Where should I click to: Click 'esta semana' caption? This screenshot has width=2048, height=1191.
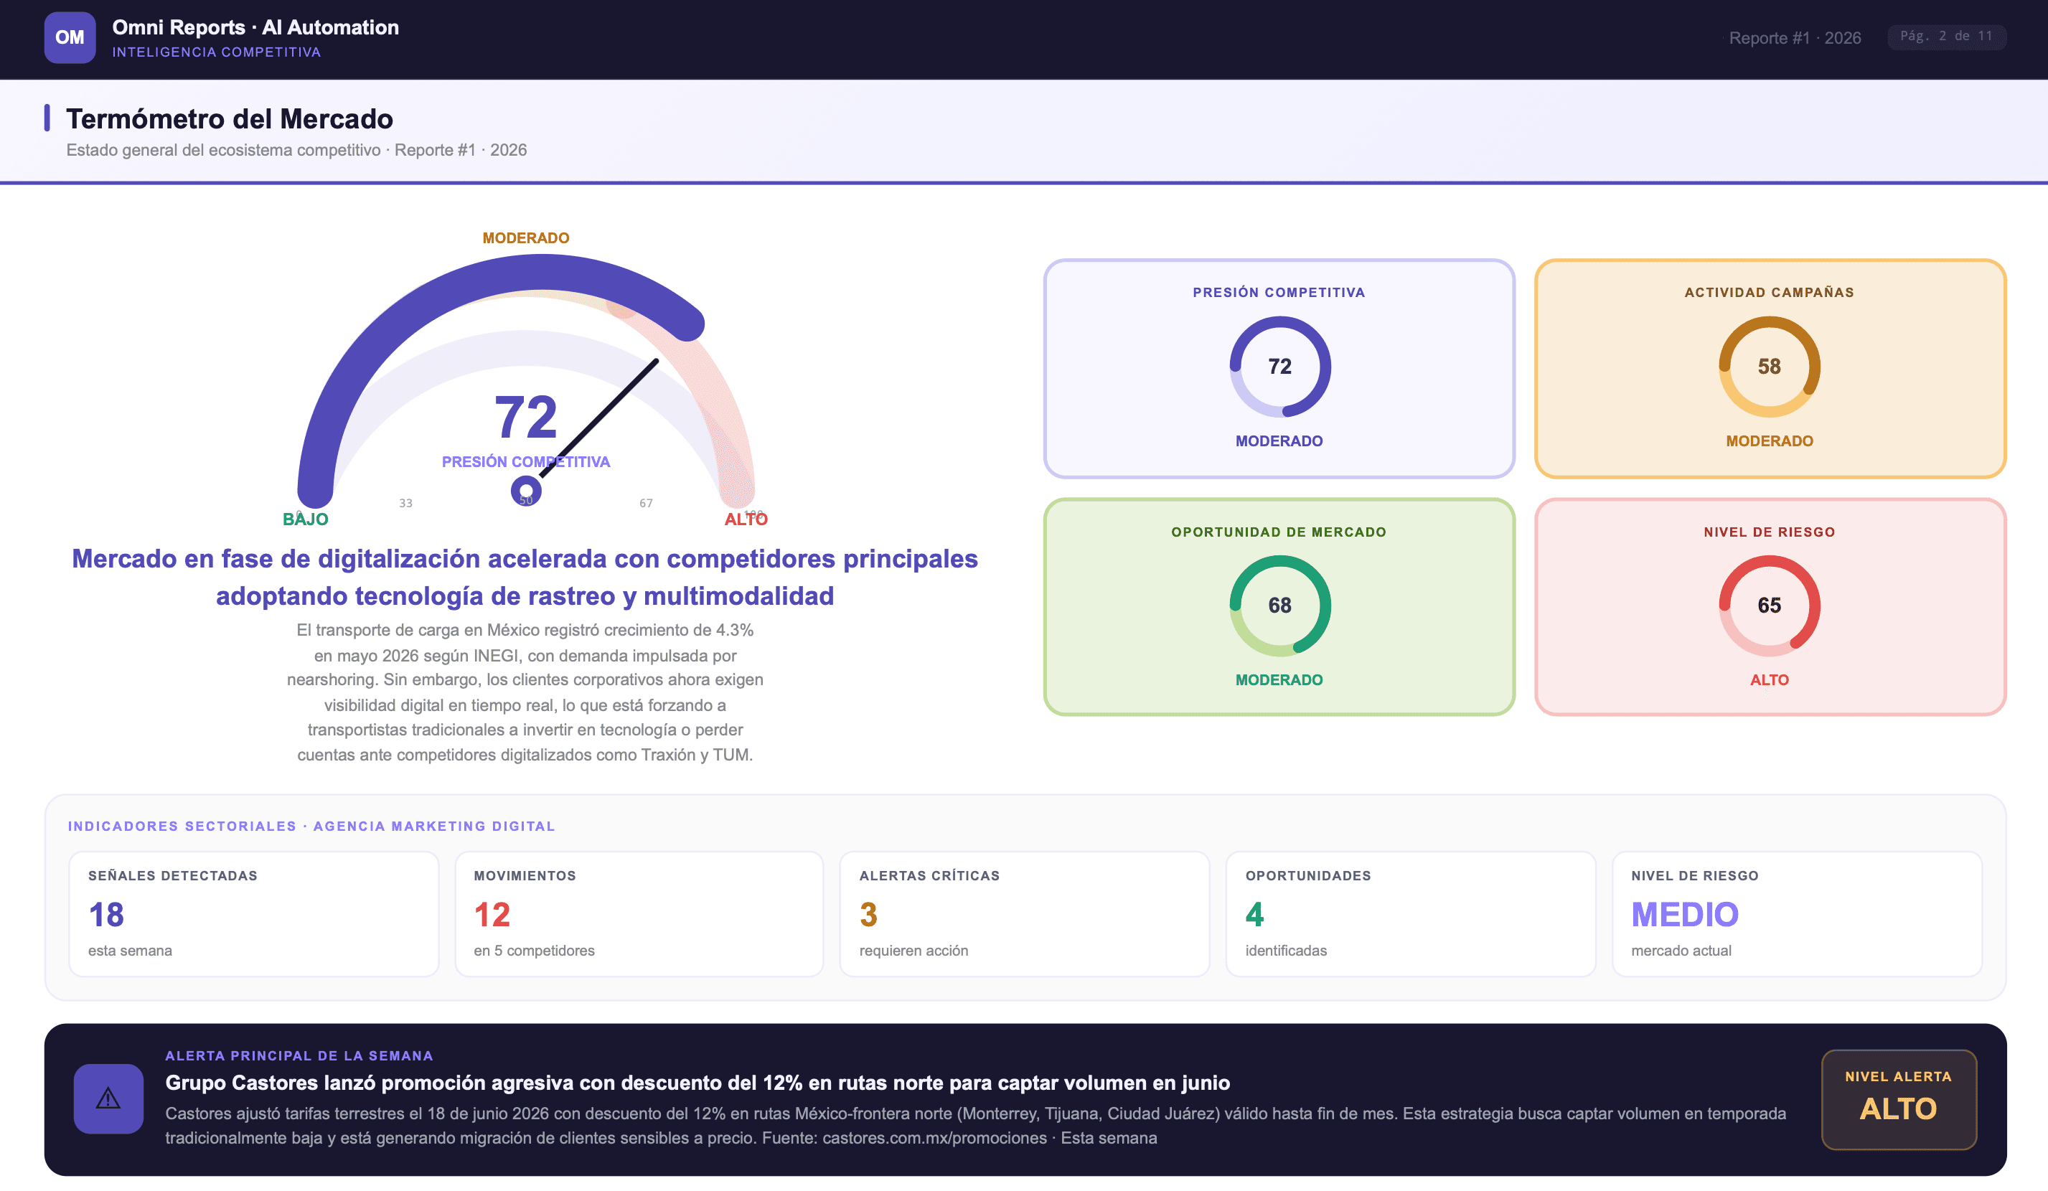(x=130, y=951)
